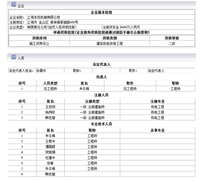Select 韩宏智 in the 注册人员 table
The image size is (204, 182).
click(x=50, y=118)
